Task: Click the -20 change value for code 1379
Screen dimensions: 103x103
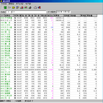Action: pos(52,27)
